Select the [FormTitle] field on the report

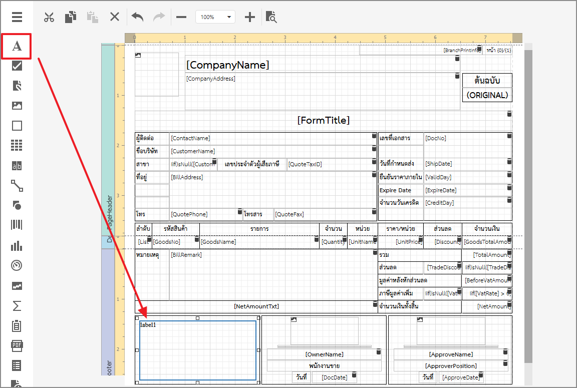coord(323,121)
